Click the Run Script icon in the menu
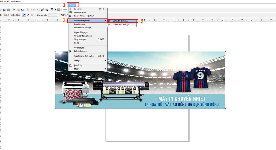 [71, 65]
